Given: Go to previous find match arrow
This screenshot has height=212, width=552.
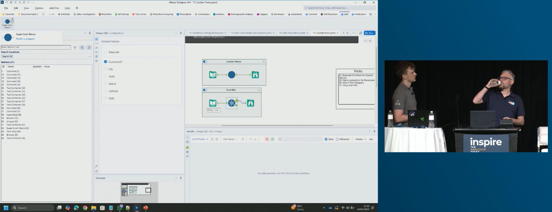Looking at the screenshot, I should 82,47.
